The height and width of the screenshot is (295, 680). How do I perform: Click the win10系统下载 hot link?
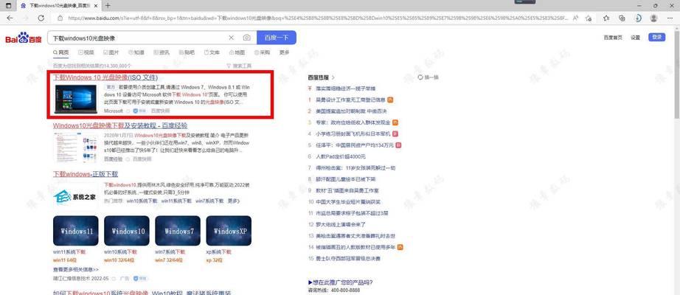[x=142, y=201]
